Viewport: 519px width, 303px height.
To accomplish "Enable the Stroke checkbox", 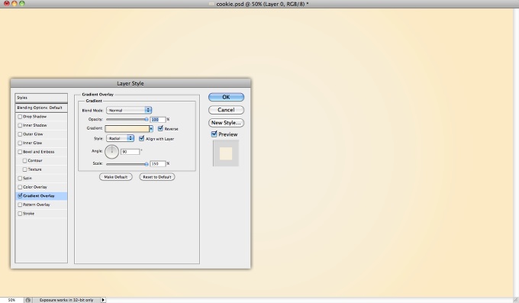I will [20, 214].
